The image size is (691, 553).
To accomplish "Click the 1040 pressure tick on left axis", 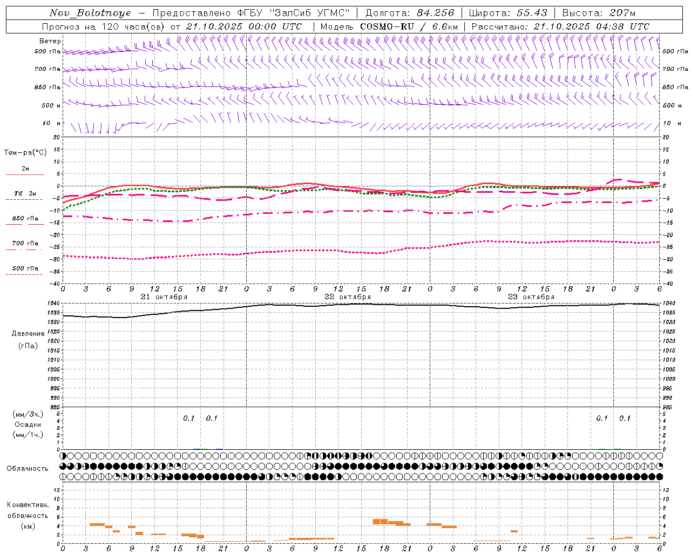I will point(53,303).
